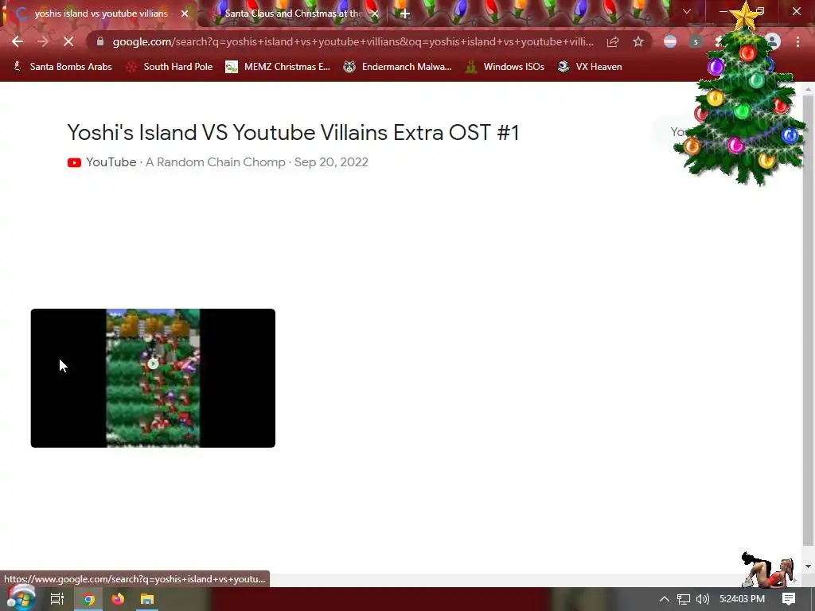Open the Windows Start button
The width and height of the screenshot is (815, 611).
(21, 598)
